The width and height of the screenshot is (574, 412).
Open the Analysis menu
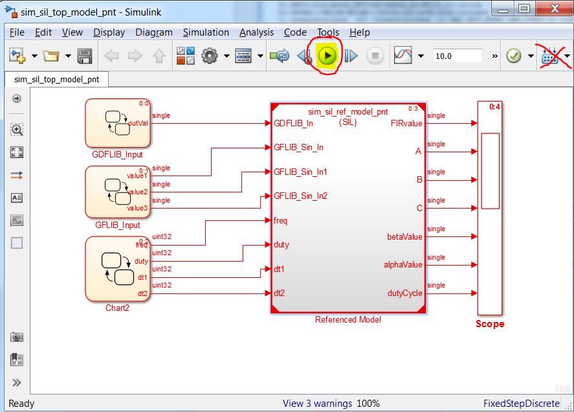tap(256, 32)
